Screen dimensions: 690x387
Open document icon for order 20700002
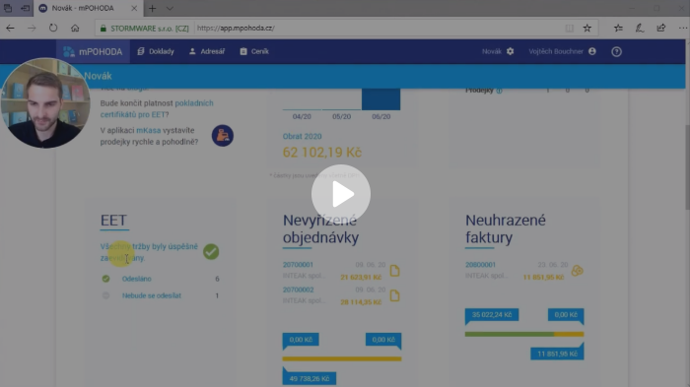394,295
